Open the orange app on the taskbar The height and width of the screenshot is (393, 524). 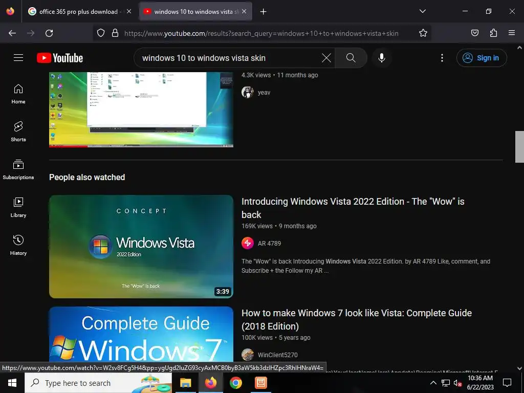pos(260,383)
